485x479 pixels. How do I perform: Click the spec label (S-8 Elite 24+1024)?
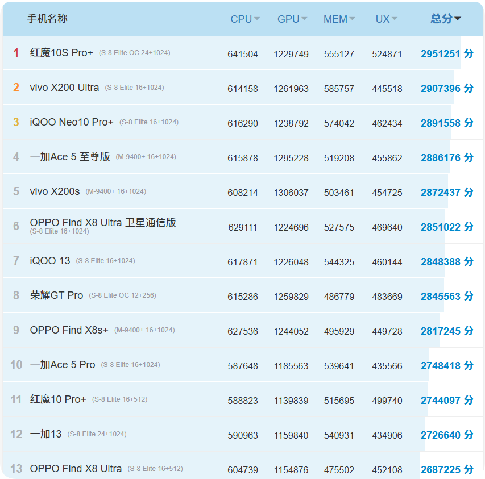[97, 434]
